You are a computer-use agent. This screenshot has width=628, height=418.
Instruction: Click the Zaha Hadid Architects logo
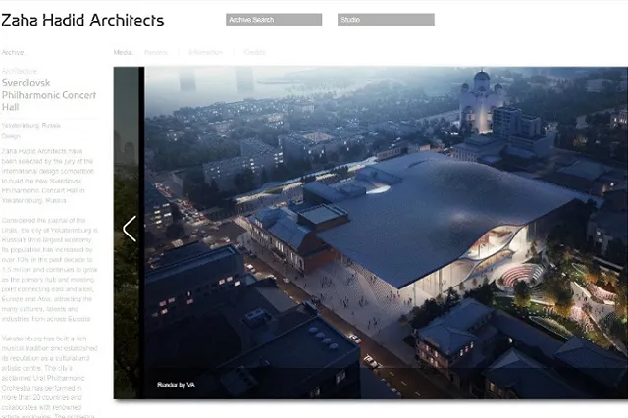tap(82, 20)
